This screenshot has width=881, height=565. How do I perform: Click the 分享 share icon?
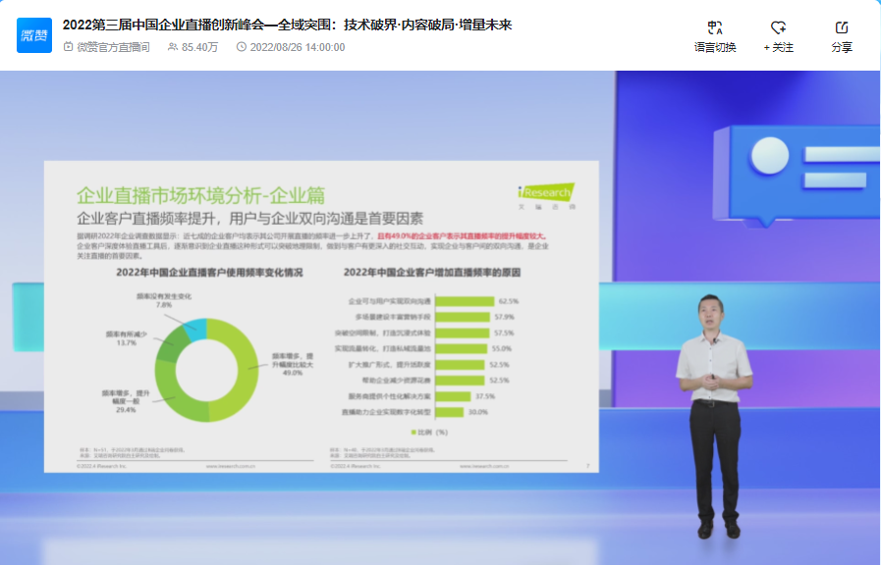pyautogui.click(x=842, y=36)
